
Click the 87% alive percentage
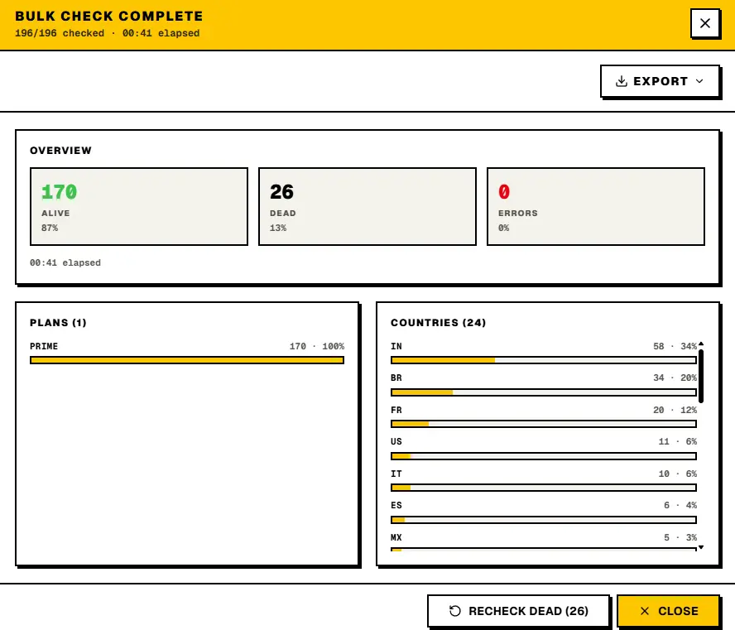coord(50,228)
